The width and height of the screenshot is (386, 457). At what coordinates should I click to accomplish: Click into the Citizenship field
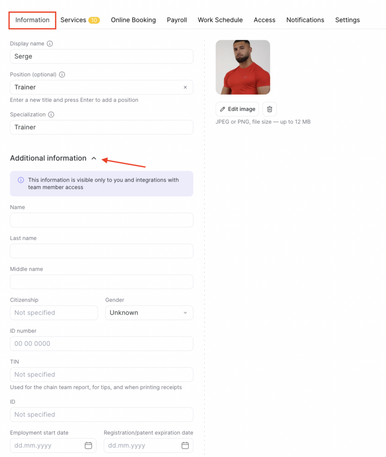coord(54,313)
